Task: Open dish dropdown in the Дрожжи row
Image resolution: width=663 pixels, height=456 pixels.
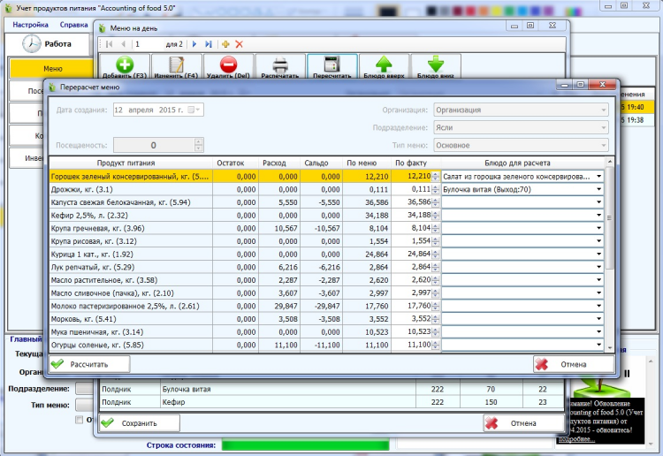Action: point(599,189)
